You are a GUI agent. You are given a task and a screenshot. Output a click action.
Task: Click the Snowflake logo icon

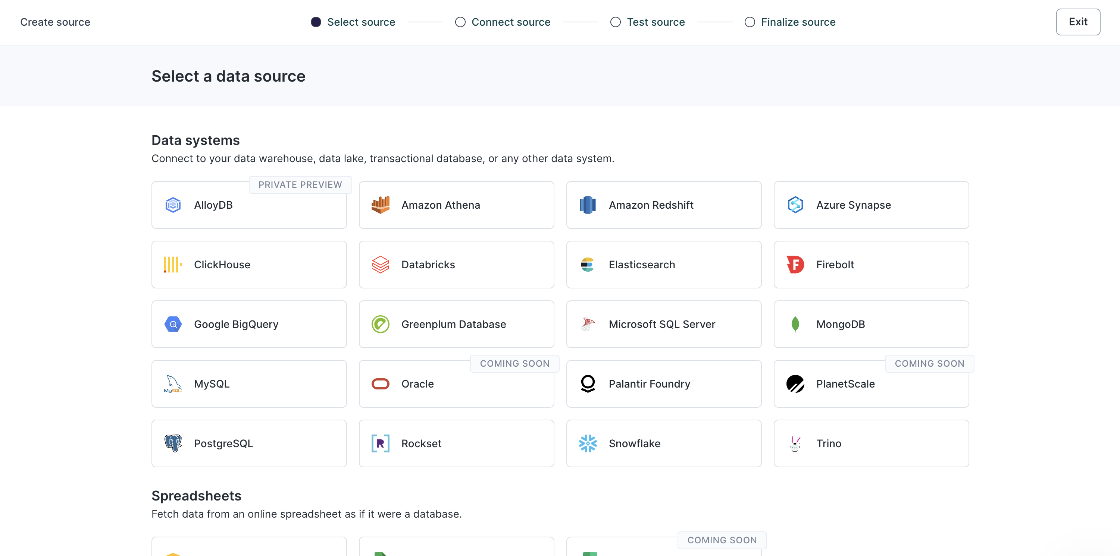588,443
